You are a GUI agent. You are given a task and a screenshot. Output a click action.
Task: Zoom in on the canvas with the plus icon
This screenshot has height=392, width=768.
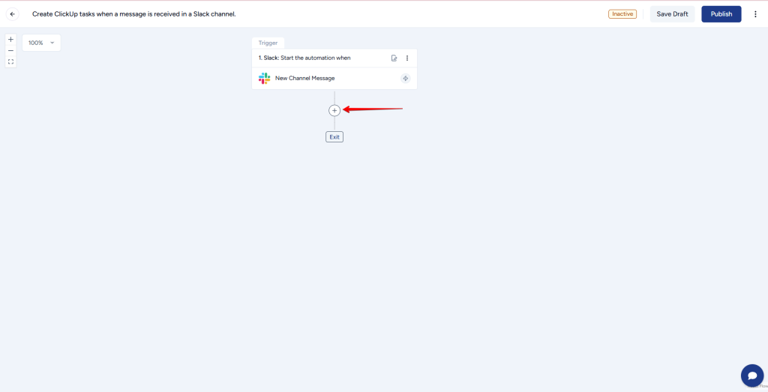click(10, 39)
